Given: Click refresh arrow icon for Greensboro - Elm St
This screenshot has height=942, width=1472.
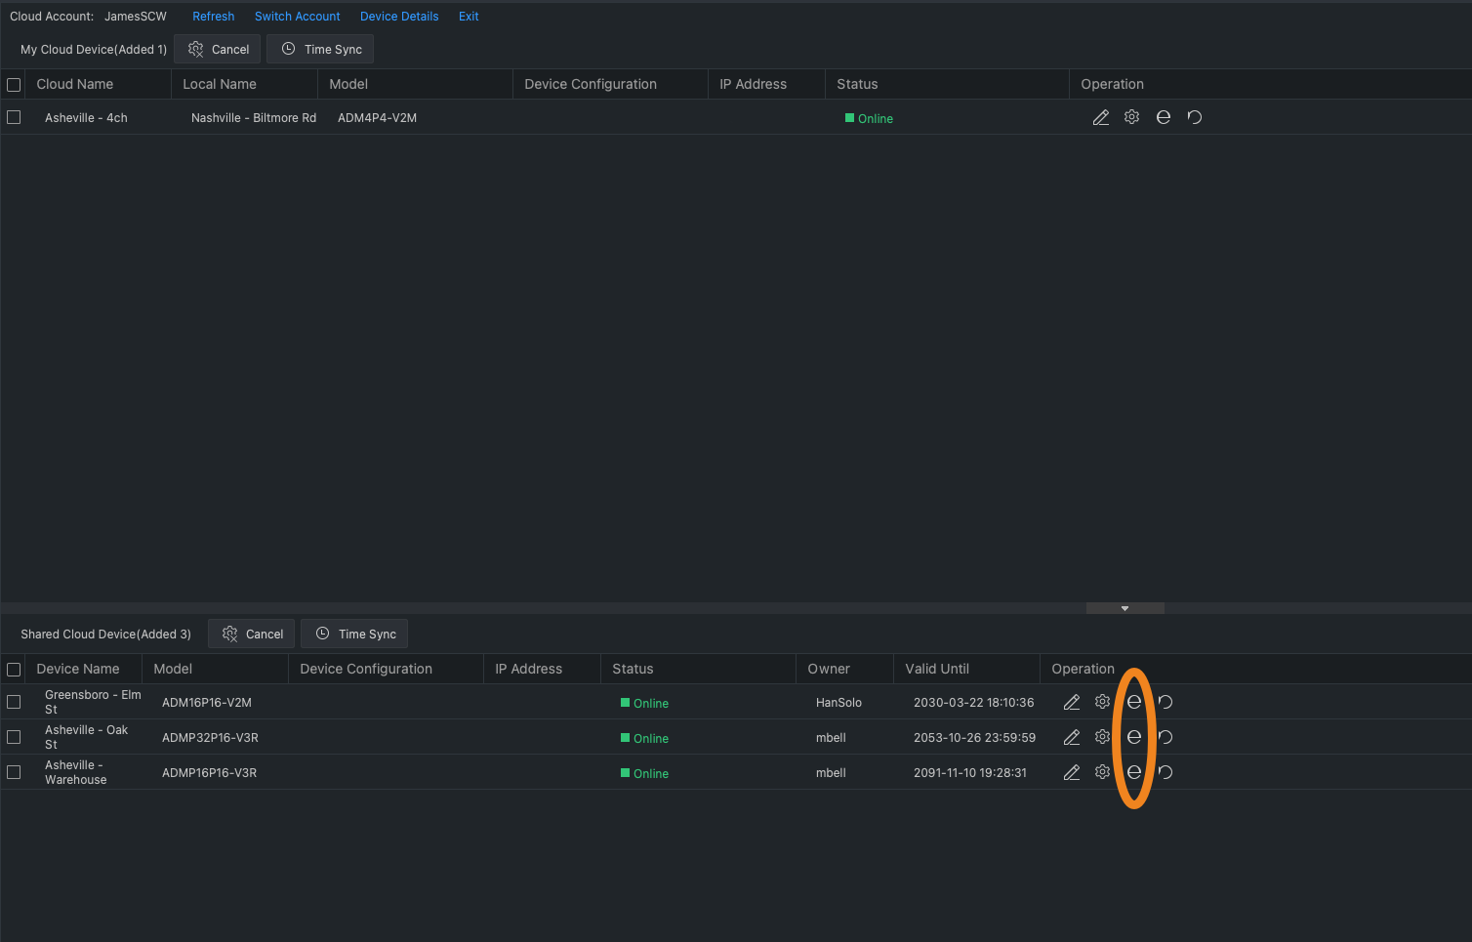Looking at the screenshot, I should point(1165,702).
